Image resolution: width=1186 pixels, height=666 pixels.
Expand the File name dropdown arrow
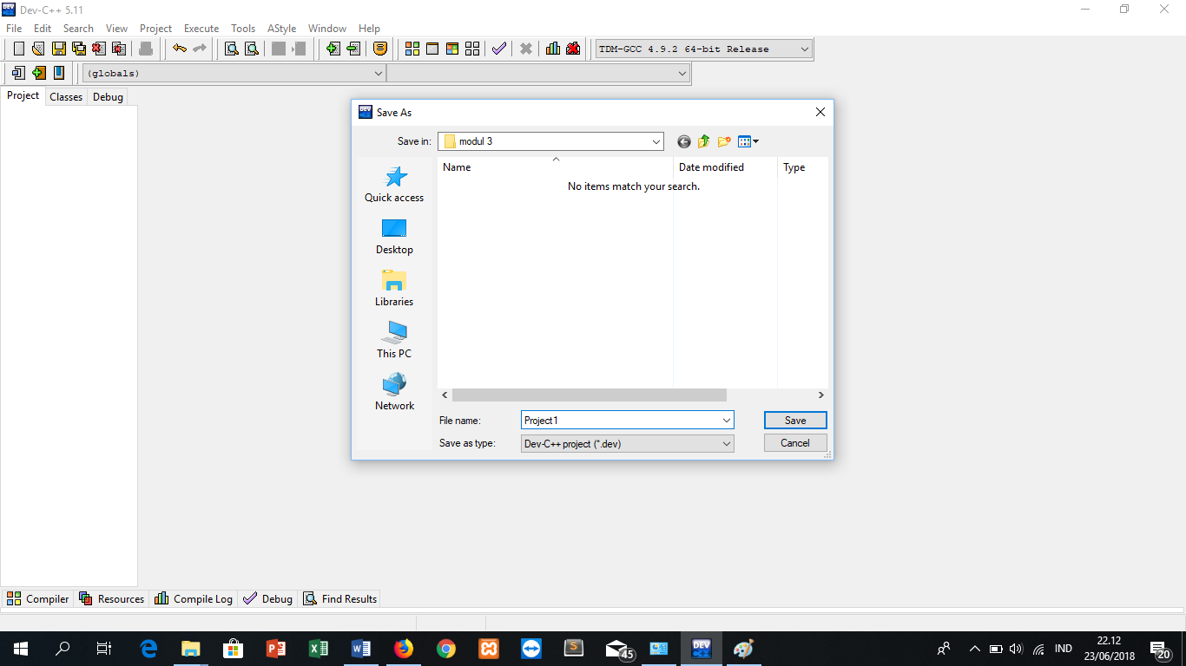point(727,420)
